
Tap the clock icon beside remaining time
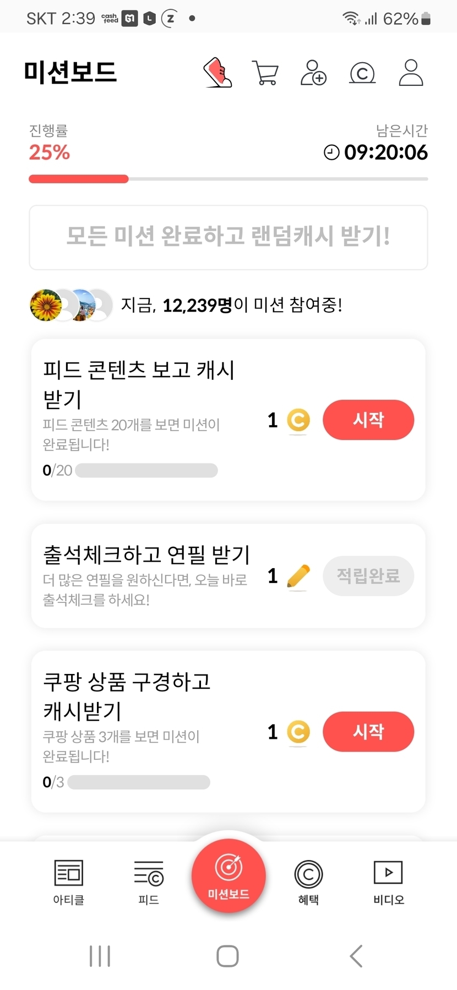[331, 153]
